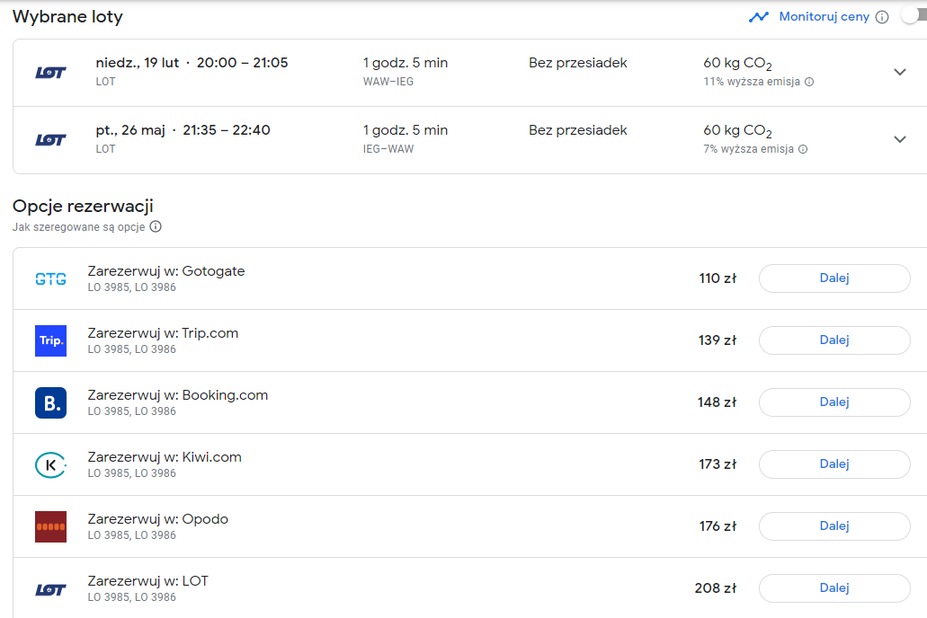Screen dimensions: 927x618
Task: Click Dalej for Gotogate 110 zł
Action: (834, 278)
